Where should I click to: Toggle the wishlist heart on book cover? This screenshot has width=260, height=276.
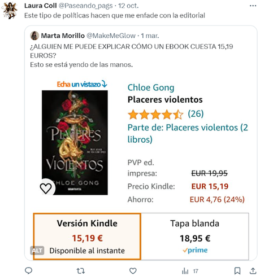coord(46,188)
